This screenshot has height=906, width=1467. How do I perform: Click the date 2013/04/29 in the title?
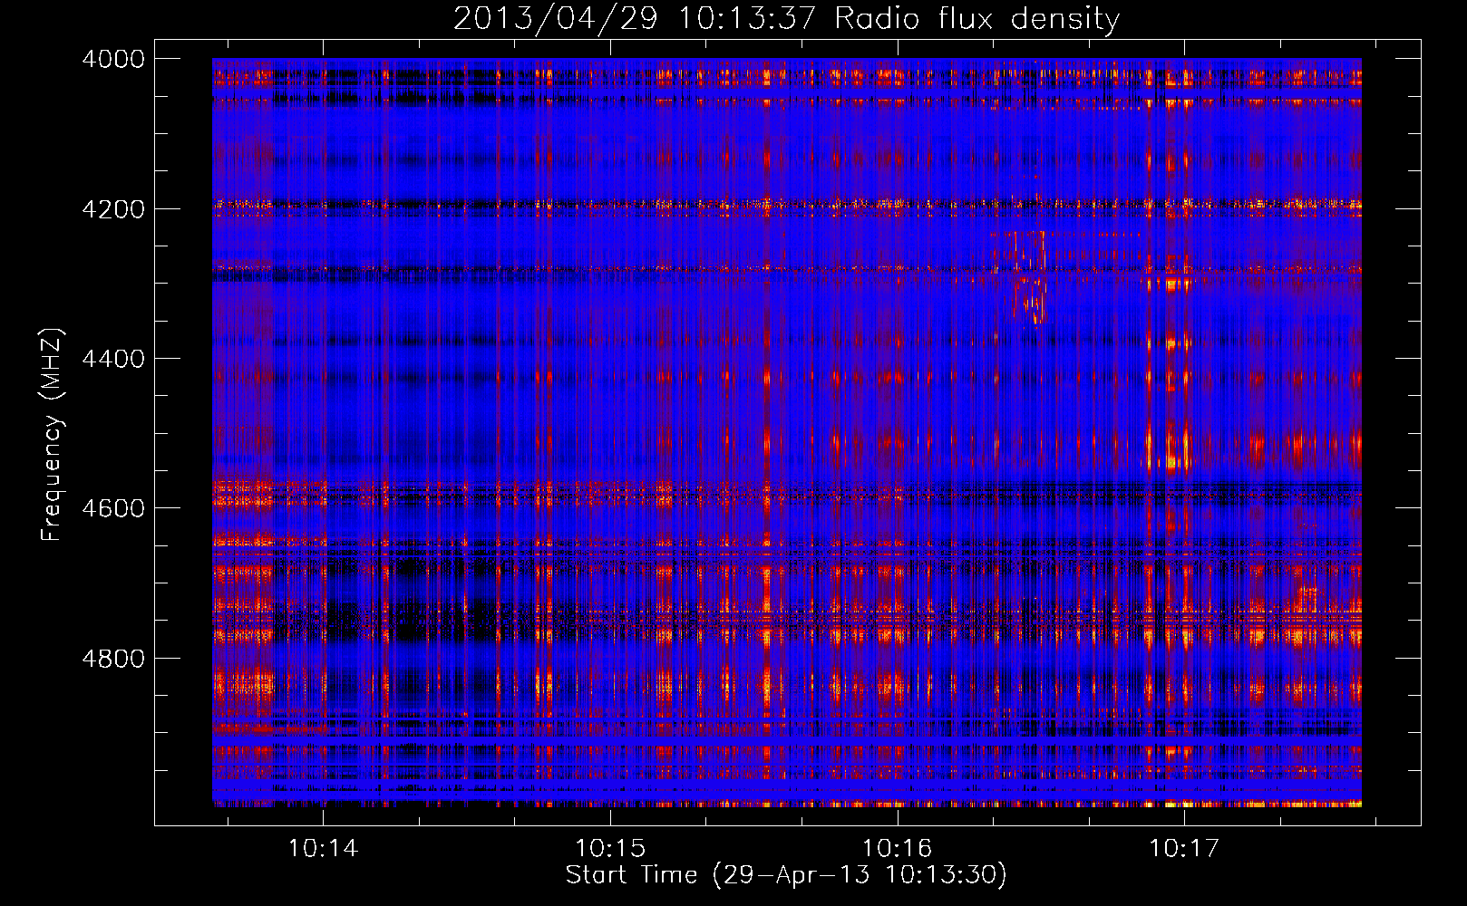(555, 18)
